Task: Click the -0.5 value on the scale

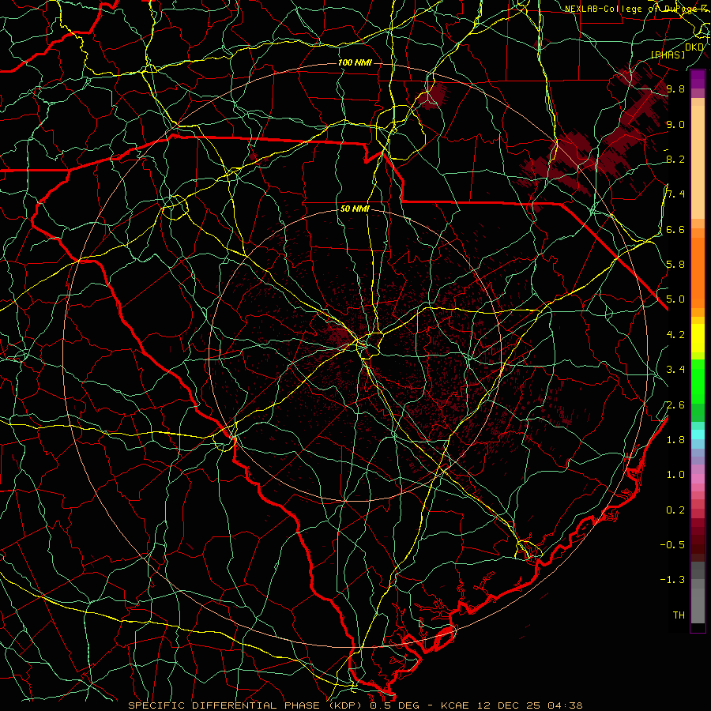Action: click(673, 544)
